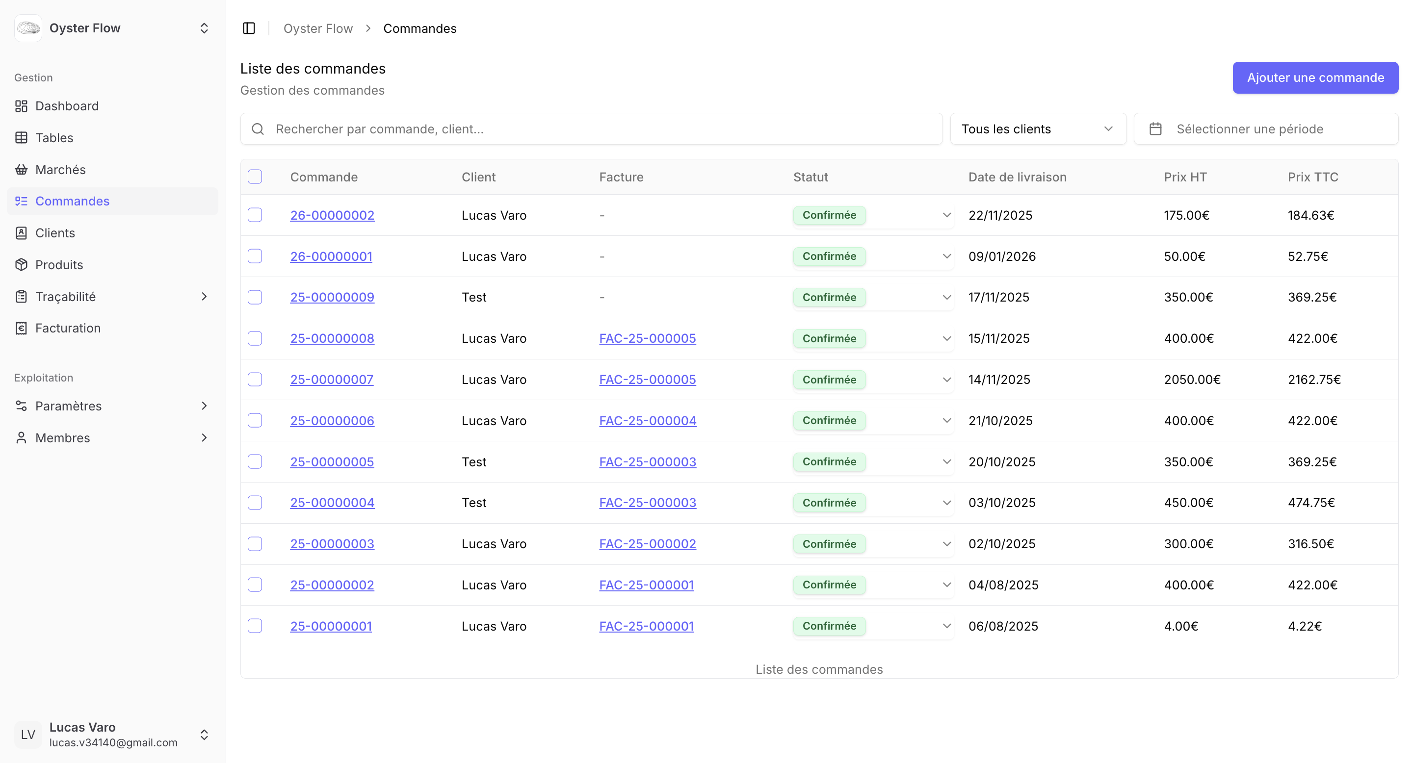Screen dimensions: 1413x763
Task: Click the calendar icon in period selector
Action: [x=1155, y=129]
